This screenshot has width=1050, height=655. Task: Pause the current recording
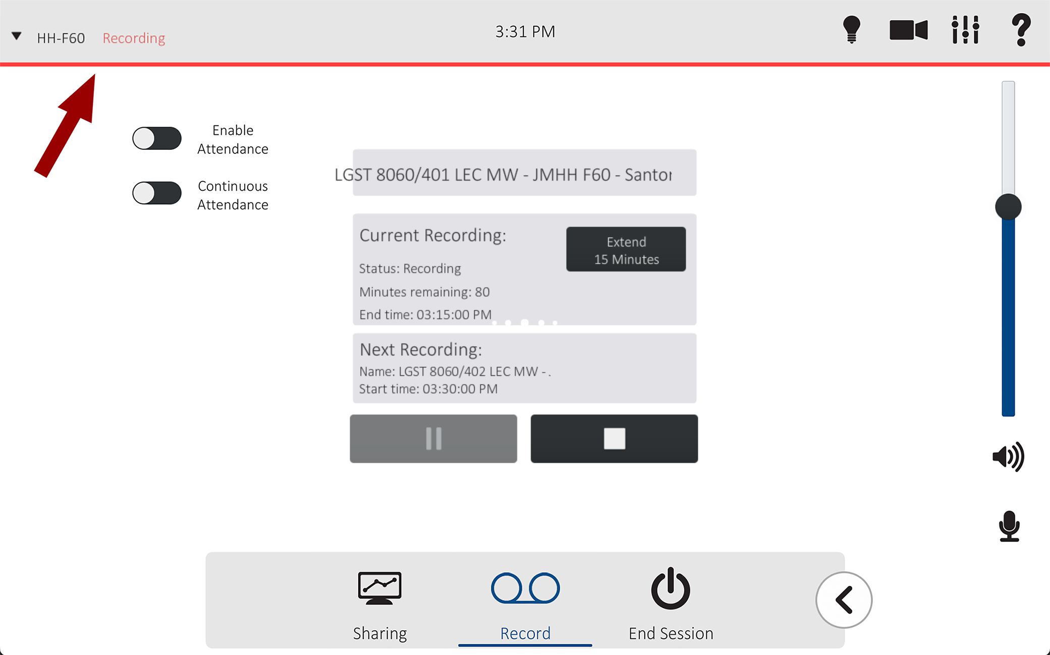tap(433, 439)
